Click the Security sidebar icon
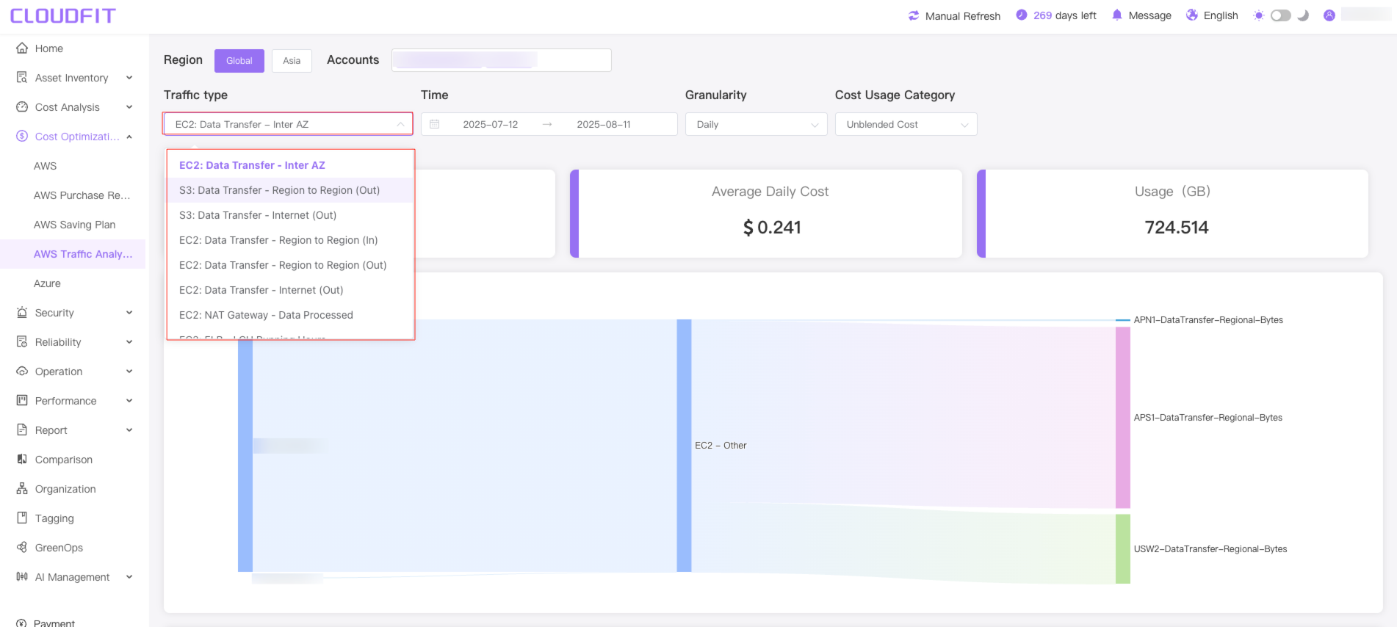 pos(22,312)
